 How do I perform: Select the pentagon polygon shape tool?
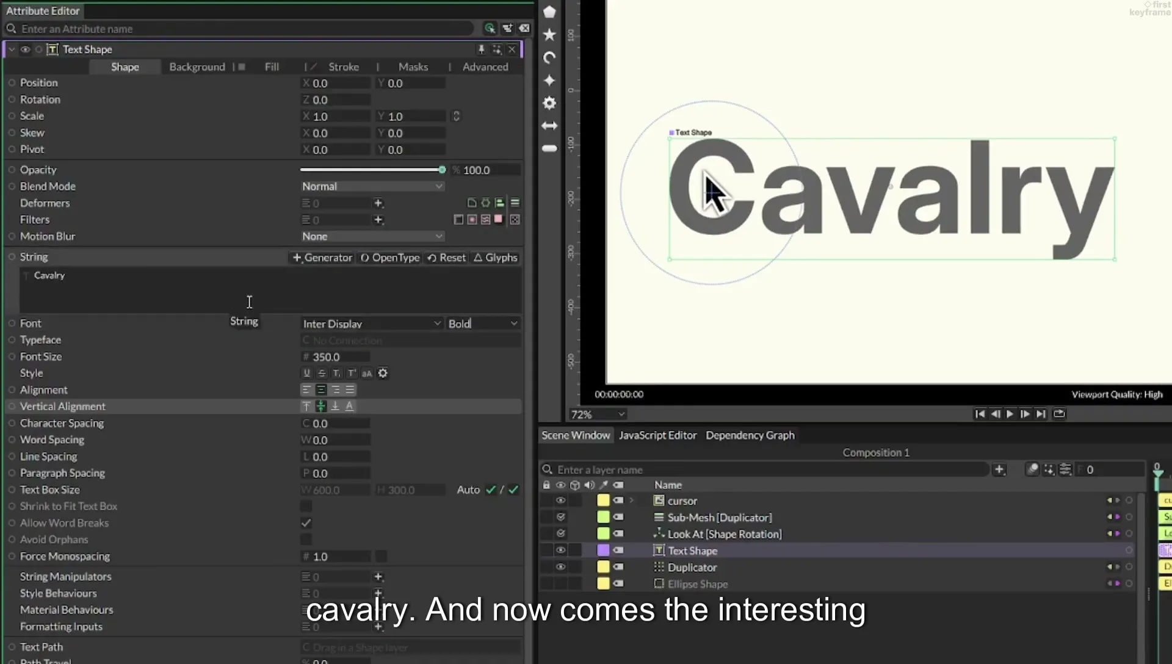(x=549, y=12)
